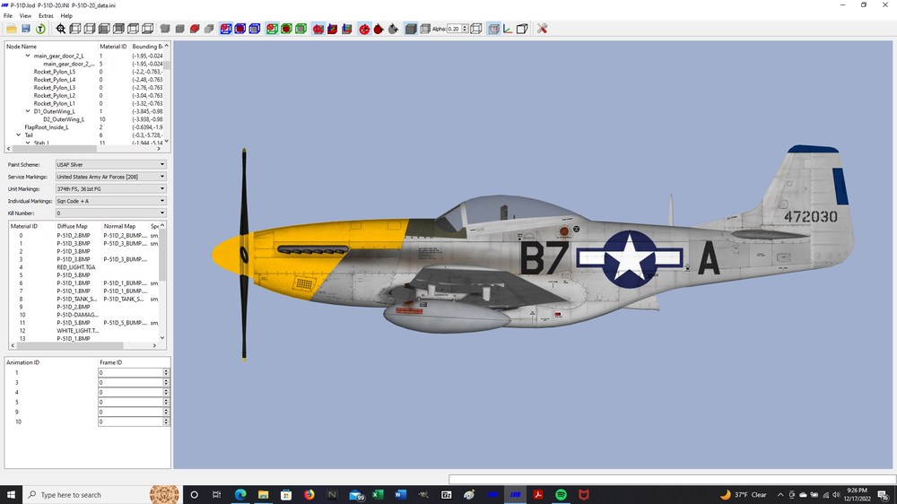Click the sixth wireframe cube view icon

148,29
